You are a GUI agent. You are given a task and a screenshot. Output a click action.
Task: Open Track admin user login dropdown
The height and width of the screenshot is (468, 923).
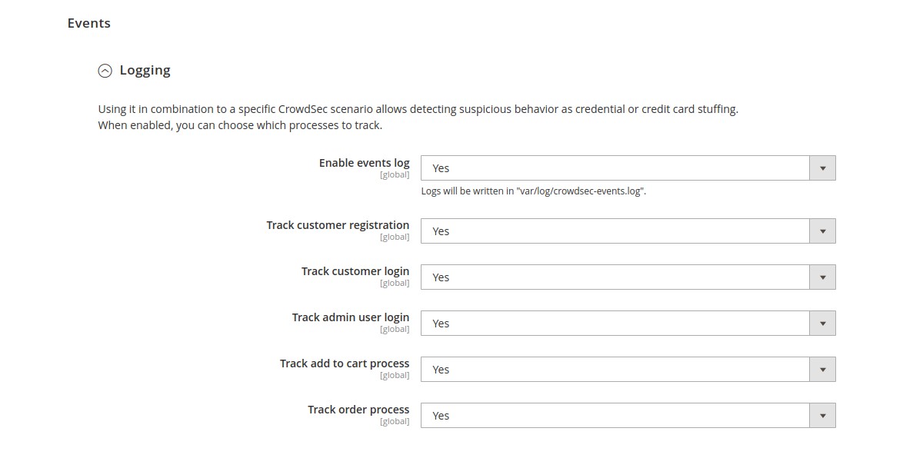[615, 324]
